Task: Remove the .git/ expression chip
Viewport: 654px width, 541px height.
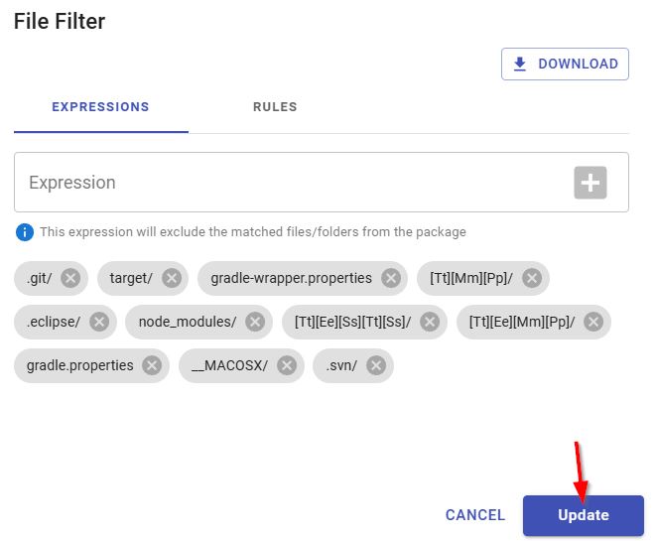Action: pyautogui.click(x=70, y=278)
